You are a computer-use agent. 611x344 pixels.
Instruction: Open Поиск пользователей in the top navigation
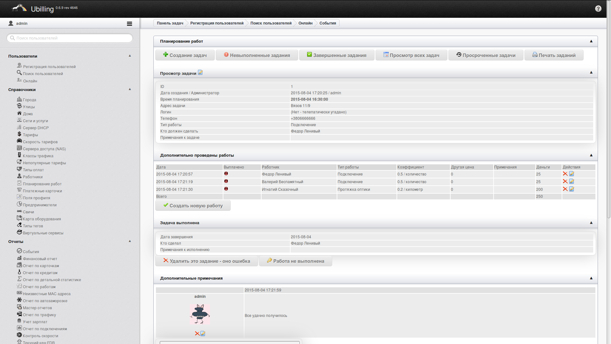click(270, 23)
